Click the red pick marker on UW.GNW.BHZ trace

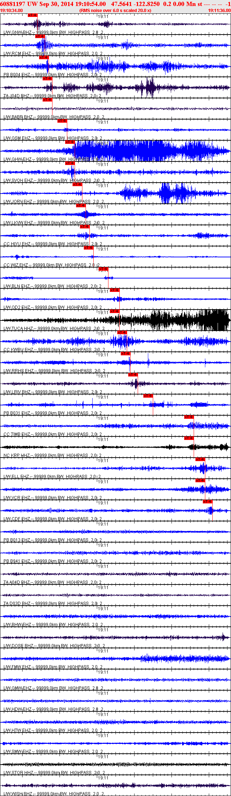click(x=32, y=15)
